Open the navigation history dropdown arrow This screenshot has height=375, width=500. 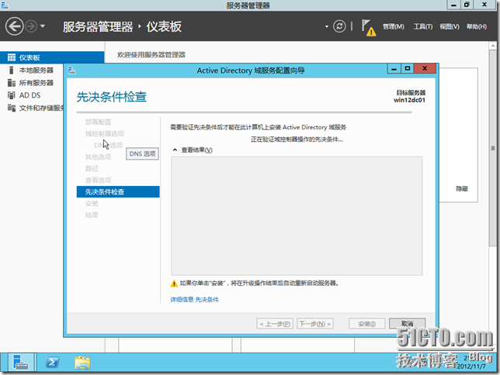(x=43, y=26)
